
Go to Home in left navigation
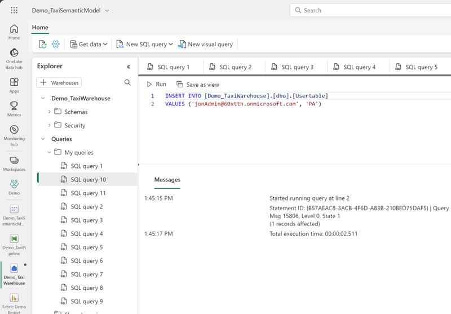click(14, 32)
